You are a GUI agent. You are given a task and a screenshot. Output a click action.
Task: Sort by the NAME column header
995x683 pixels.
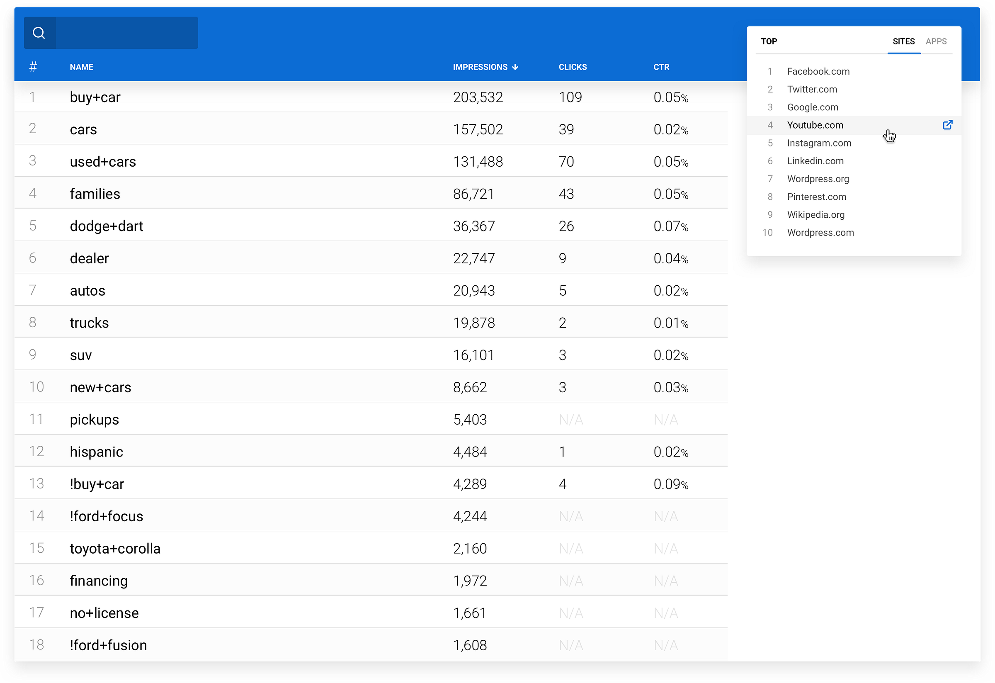[x=81, y=67]
